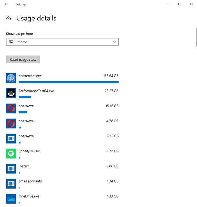Select the Spotify Music list entry text

(29, 151)
